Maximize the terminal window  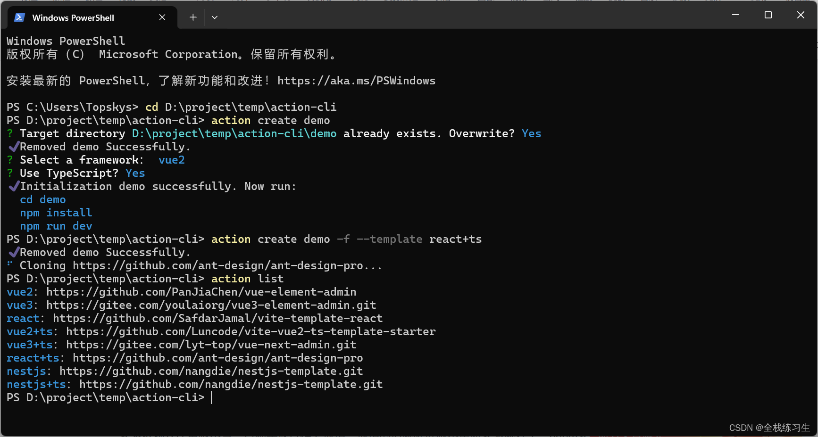[768, 15]
